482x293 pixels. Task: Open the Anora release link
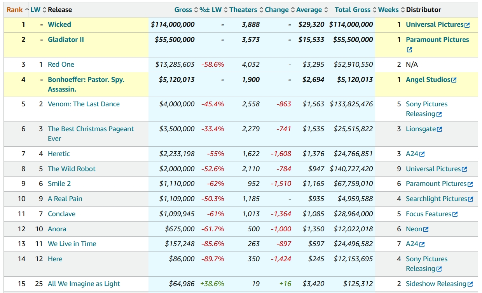(57, 229)
